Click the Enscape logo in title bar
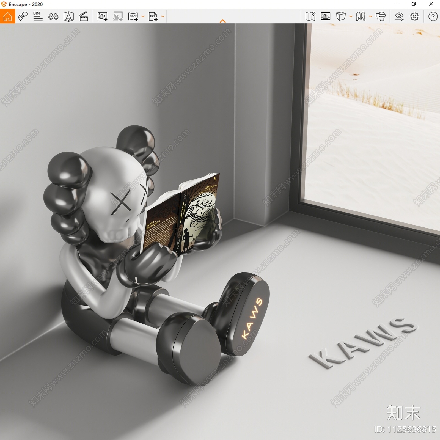440x440 pixels. point(4,4)
